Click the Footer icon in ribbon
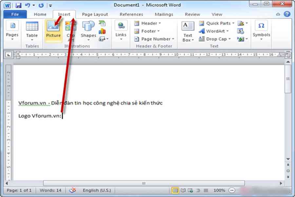Viewport: 295px width, 197px height. click(137, 31)
